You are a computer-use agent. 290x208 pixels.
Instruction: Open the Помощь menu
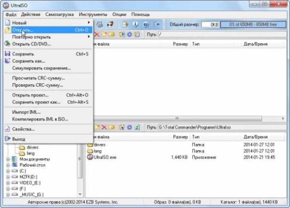click(x=140, y=14)
